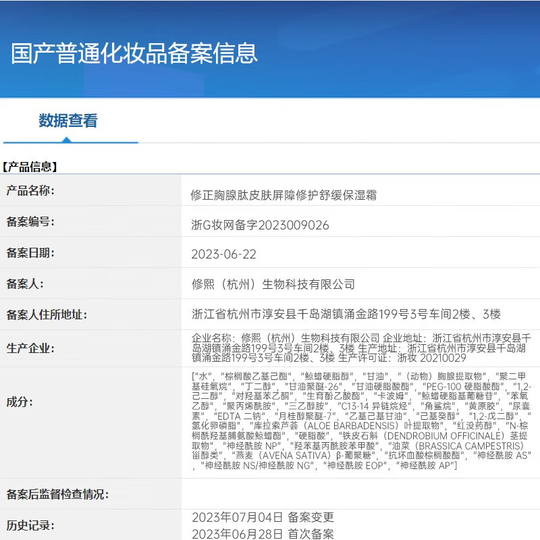Select filing number 浙G妆网备字2023009026

pos(261,225)
